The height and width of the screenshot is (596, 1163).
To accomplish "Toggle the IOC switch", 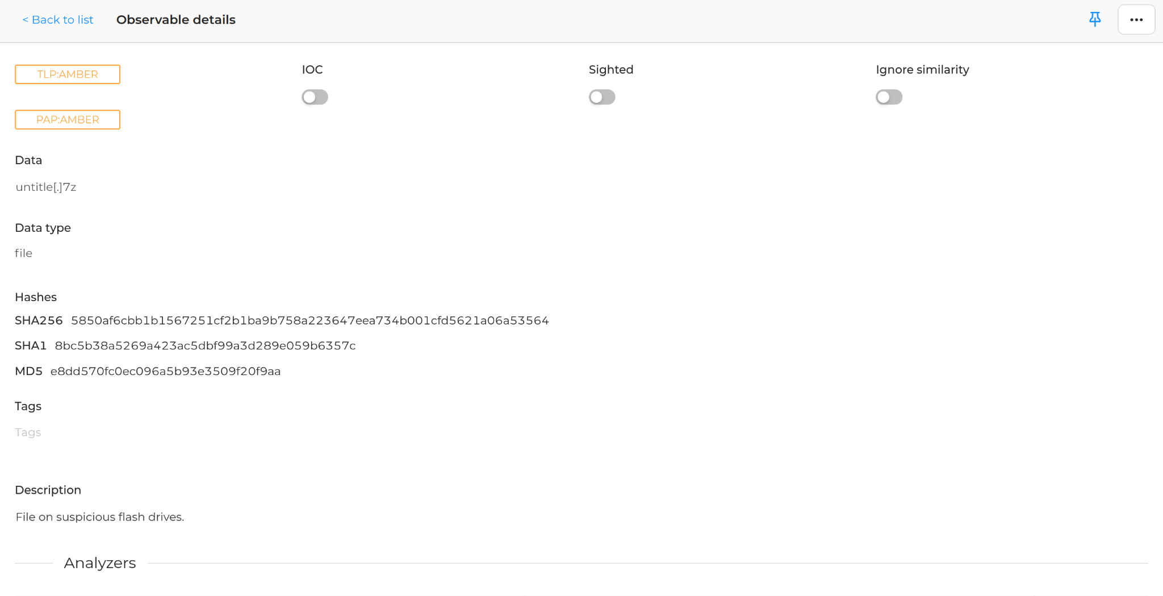I will (x=315, y=97).
